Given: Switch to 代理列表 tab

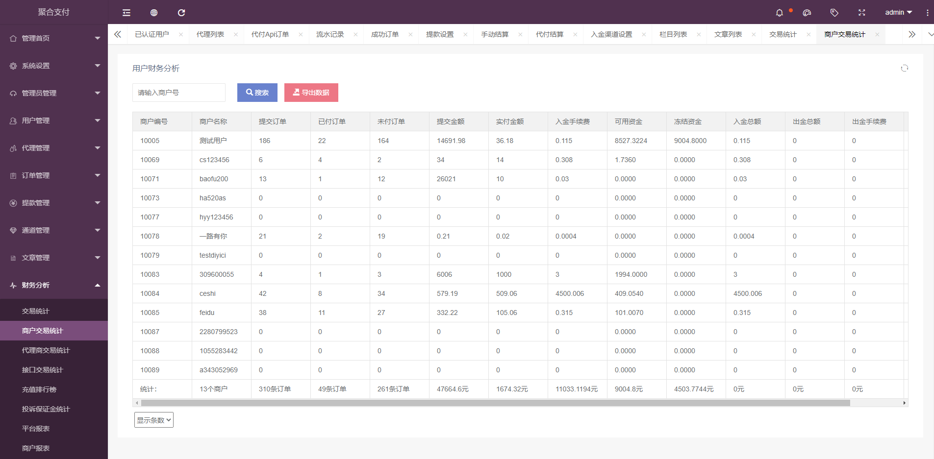Looking at the screenshot, I should click(x=210, y=34).
